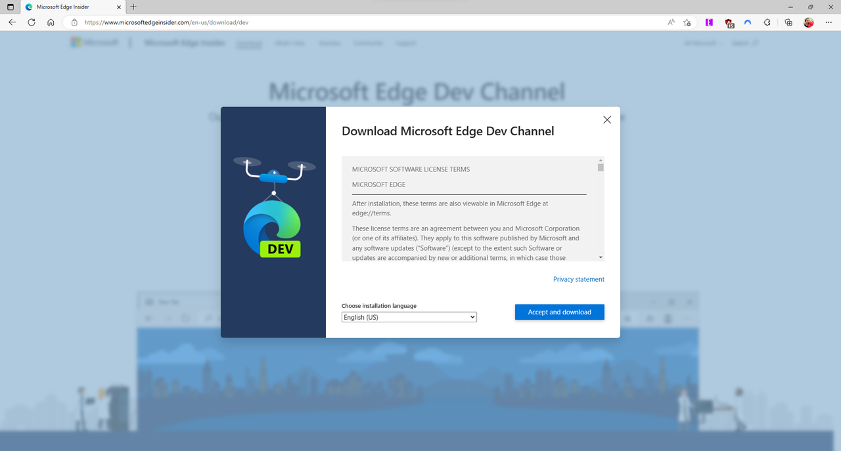
Task: Open the Privacy statement link
Action: (x=579, y=279)
